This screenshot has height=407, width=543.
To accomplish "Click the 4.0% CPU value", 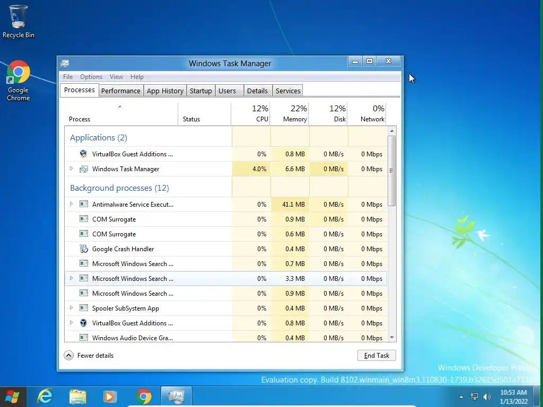I will 259,169.
